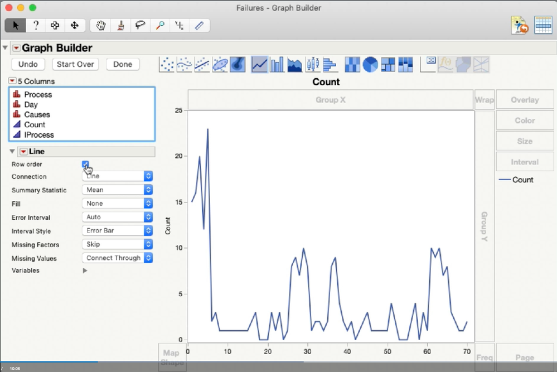Choose the Mosaic element
This screenshot has height=372, width=557.
pos(406,65)
